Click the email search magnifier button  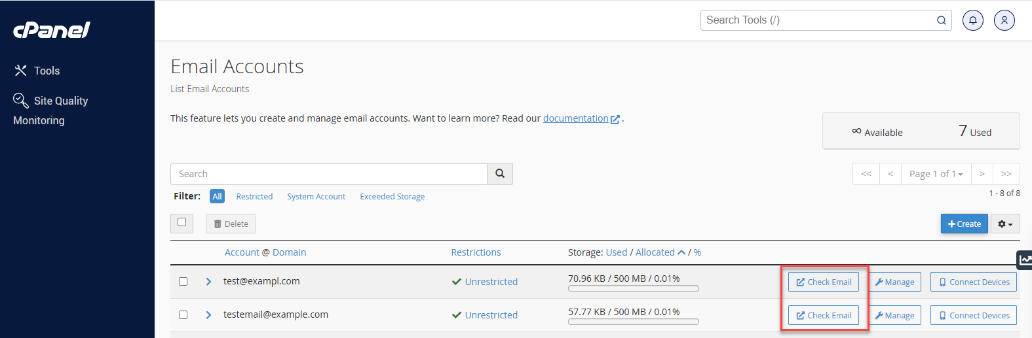(500, 174)
